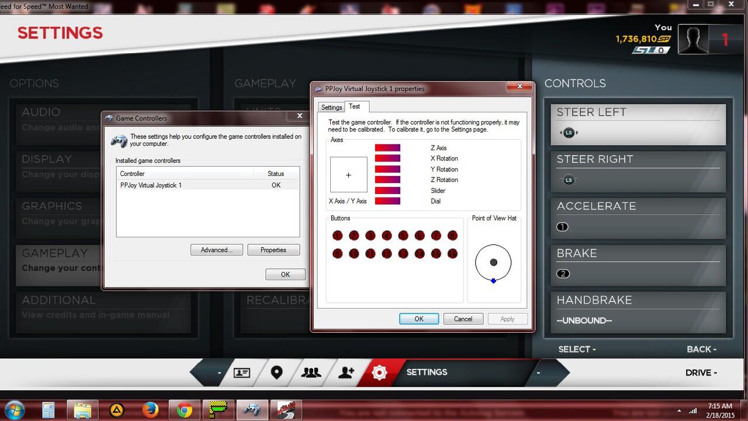Click the Advanced button
This screenshot has height=421, width=748.
[216, 250]
